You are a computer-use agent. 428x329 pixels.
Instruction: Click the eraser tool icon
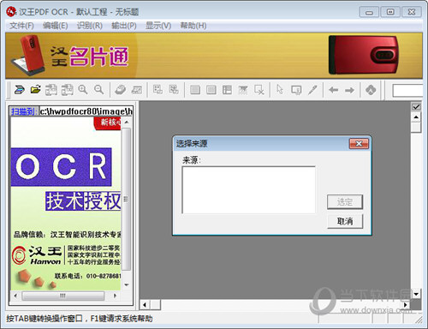click(x=121, y=90)
